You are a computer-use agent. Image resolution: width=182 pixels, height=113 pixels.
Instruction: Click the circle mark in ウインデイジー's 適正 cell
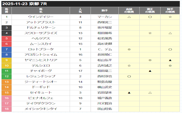[x=150, y=17]
